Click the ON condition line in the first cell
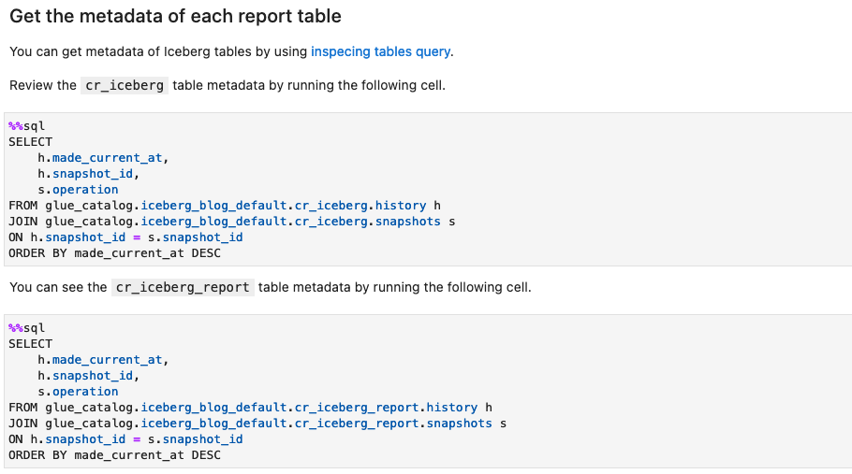This screenshot has height=474, width=852. coord(125,237)
